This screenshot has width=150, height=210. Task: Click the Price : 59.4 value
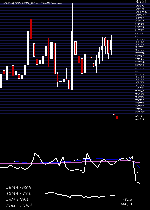[x=19, y=205]
